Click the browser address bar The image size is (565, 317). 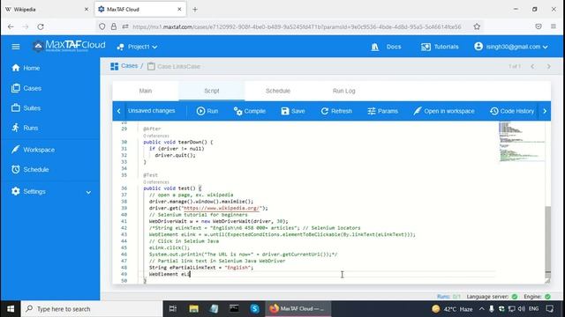(x=297, y=26)
